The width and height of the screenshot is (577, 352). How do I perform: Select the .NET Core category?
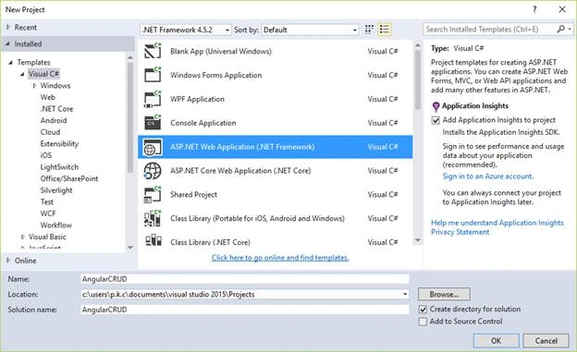[x=56, y=109]
